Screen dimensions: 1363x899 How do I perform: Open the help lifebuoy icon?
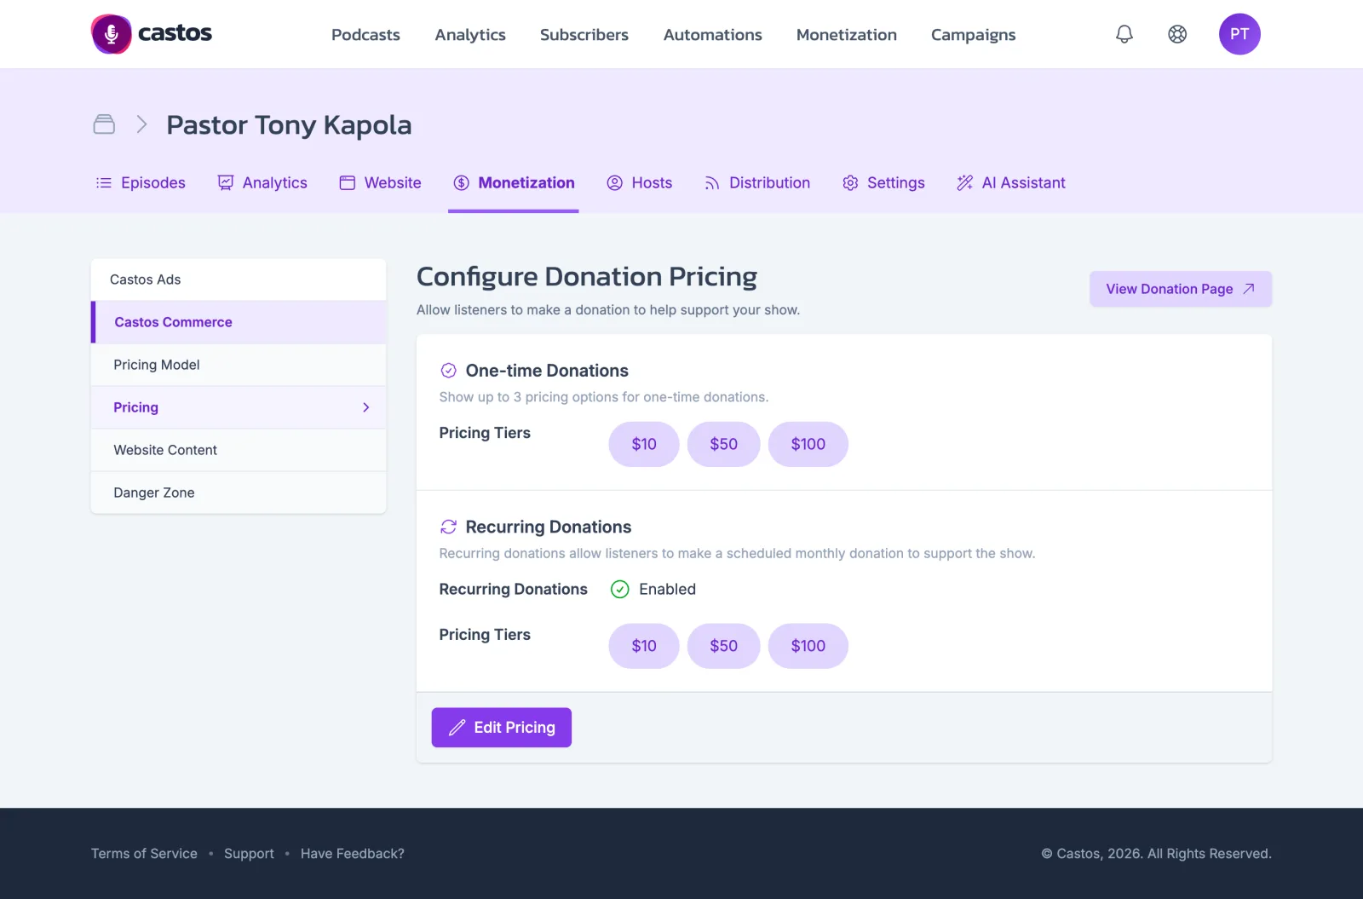(1177, 34)
